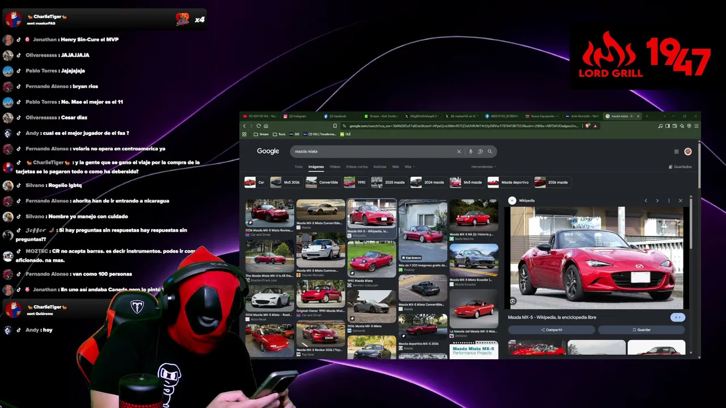Filter images by the 1990 chip
The image size is (726, 408).
pos(355,182)
